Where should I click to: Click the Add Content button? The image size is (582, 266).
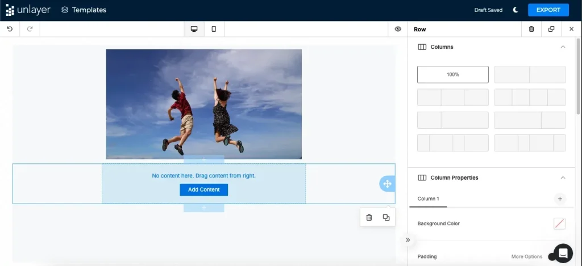[x=203, y=189]
